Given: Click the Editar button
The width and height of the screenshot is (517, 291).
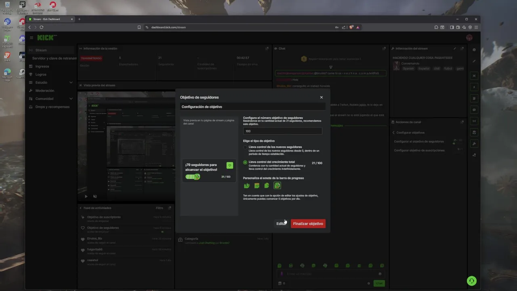Looking at the screenshot, I should click(x=281, y=224).
